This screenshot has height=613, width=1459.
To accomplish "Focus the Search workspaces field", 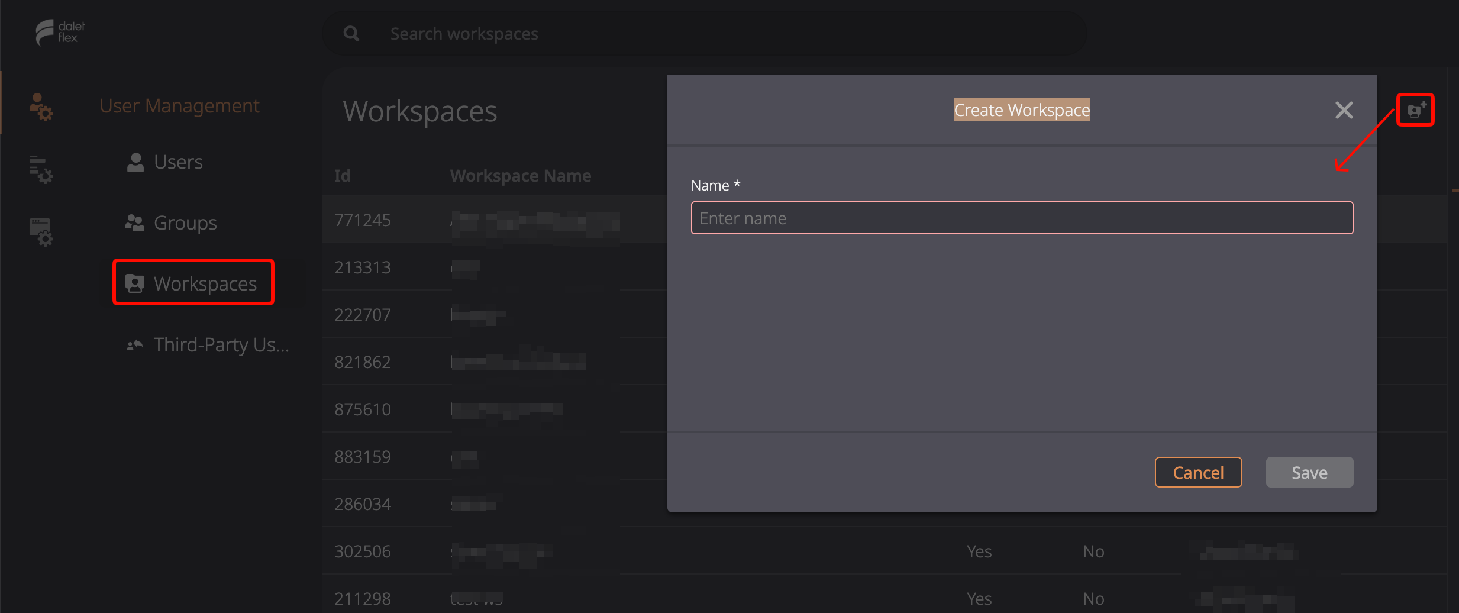I will coord(704,34).
